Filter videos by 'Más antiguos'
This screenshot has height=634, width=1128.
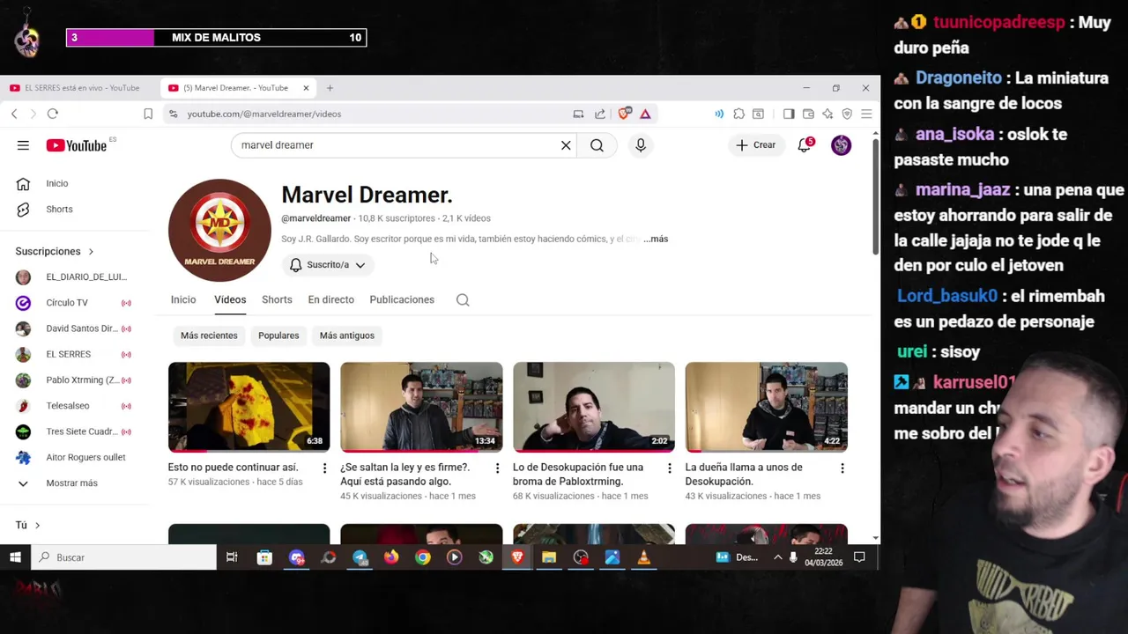click(347, 335)
